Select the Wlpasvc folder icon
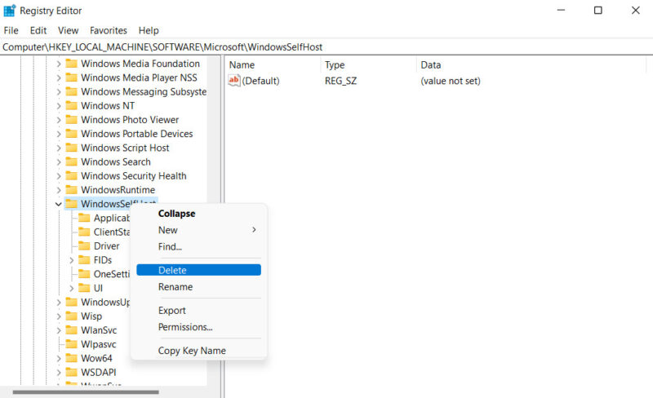Viewport: 653px width, 398px height. [x=72, y=344]
